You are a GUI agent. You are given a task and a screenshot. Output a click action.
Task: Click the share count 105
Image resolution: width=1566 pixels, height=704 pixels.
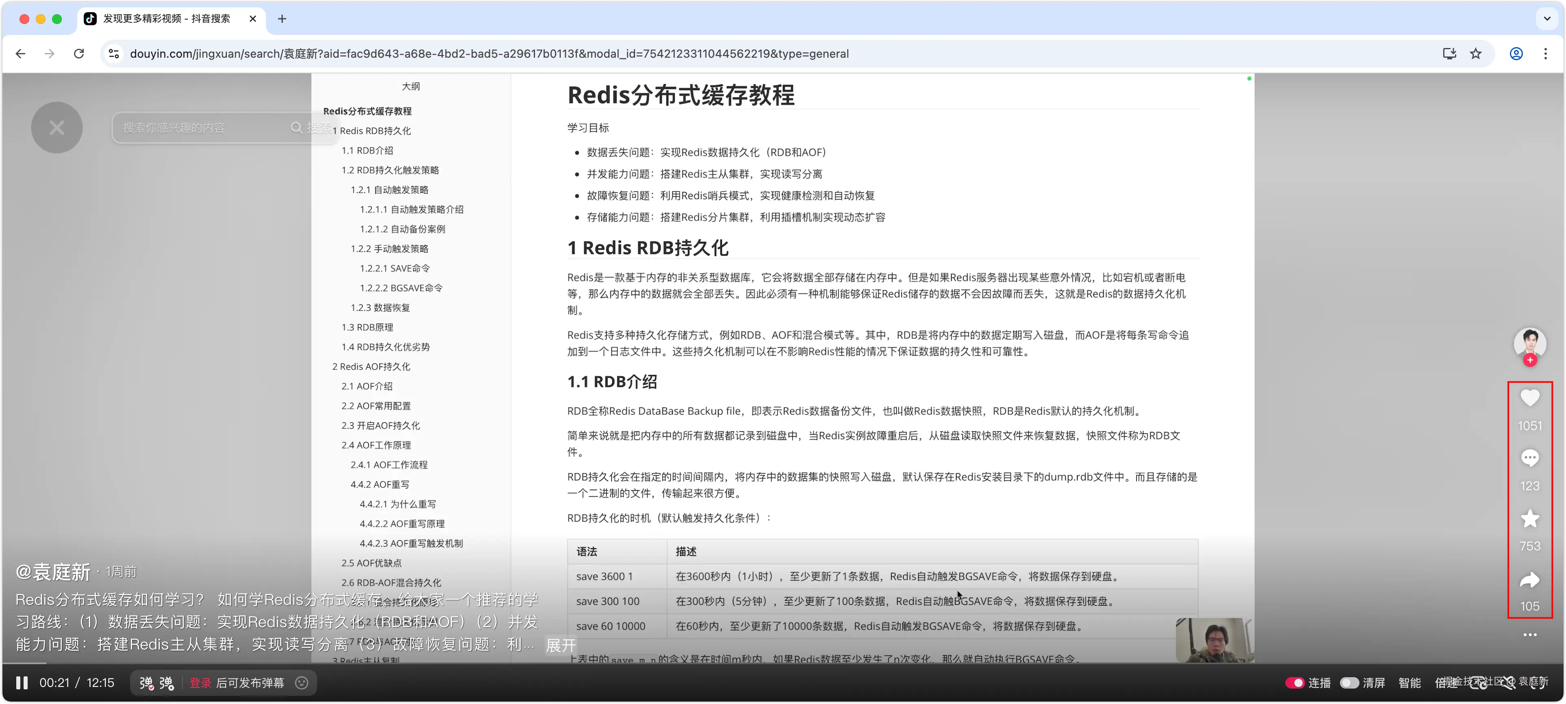pyautogui.click(x=1529, y=606)
